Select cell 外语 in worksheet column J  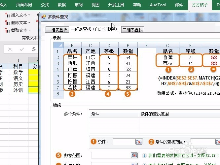coord(18,90)
